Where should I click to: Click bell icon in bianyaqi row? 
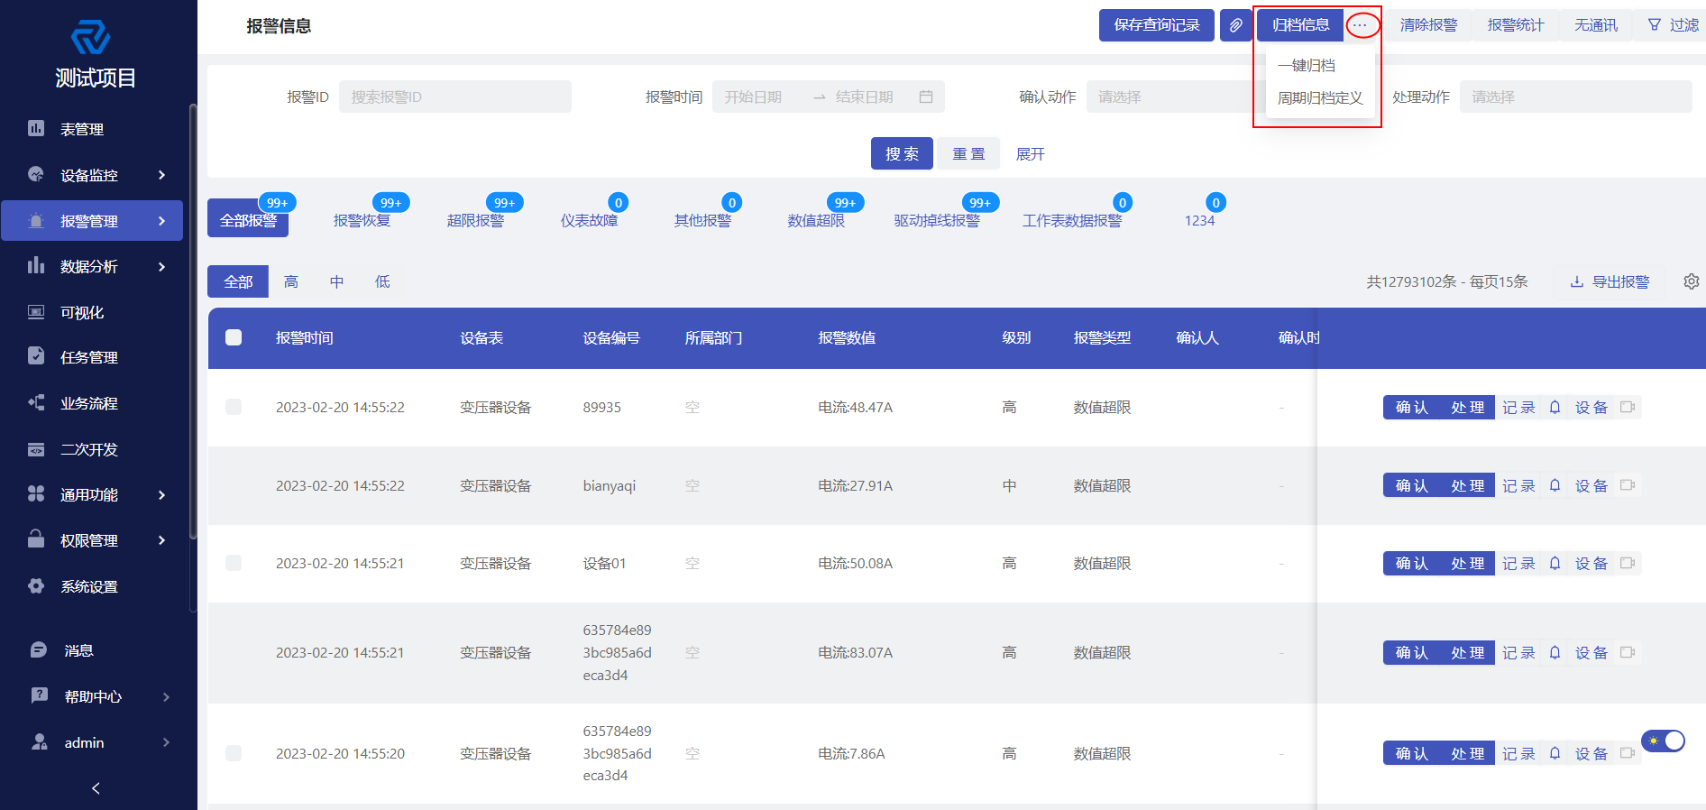click(x=1555, y=485)
